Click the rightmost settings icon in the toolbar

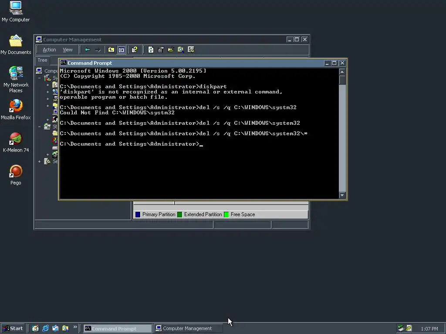(x=191, y=50)
